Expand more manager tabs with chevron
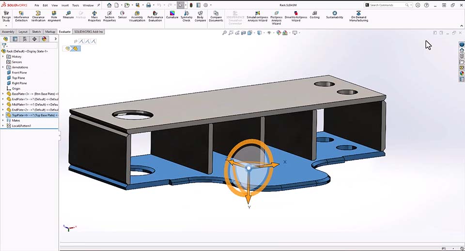 tap(55, 39)
